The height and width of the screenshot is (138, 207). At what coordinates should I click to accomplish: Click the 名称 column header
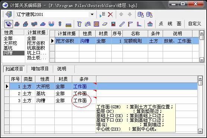tap(135, 34)
